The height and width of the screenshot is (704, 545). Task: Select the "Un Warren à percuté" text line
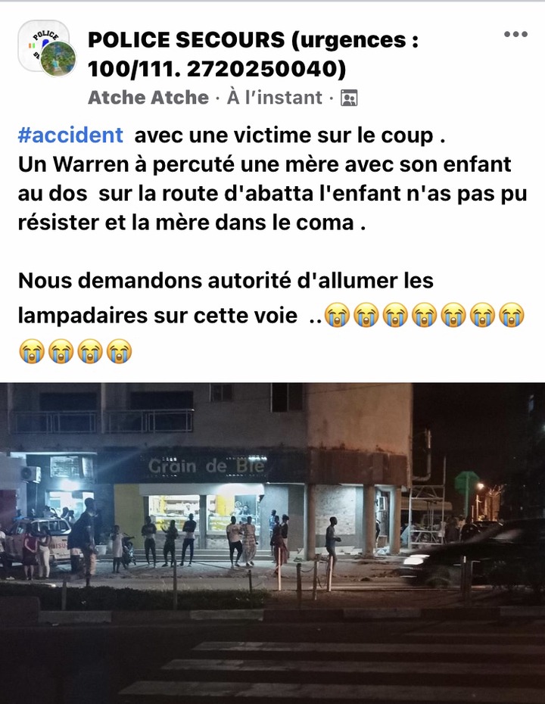point(264,164)
